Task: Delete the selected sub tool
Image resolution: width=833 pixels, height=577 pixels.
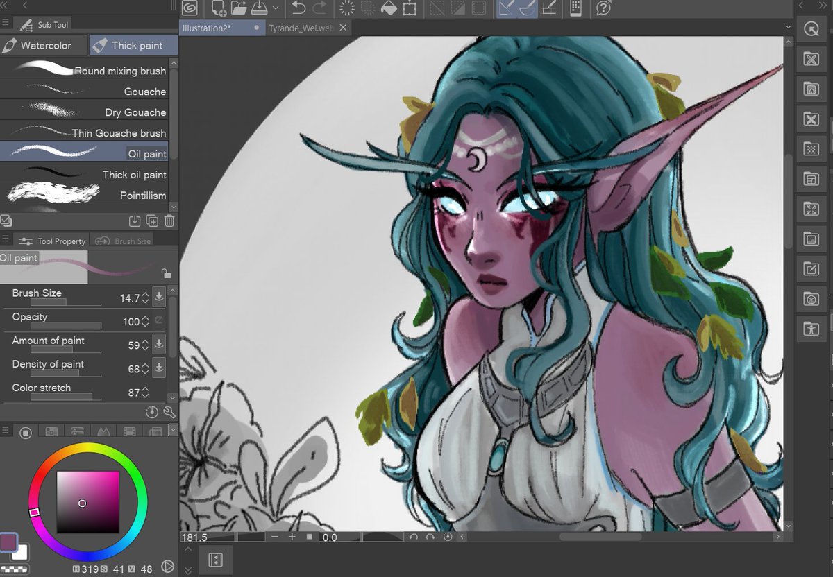Action: pos(169,221)
